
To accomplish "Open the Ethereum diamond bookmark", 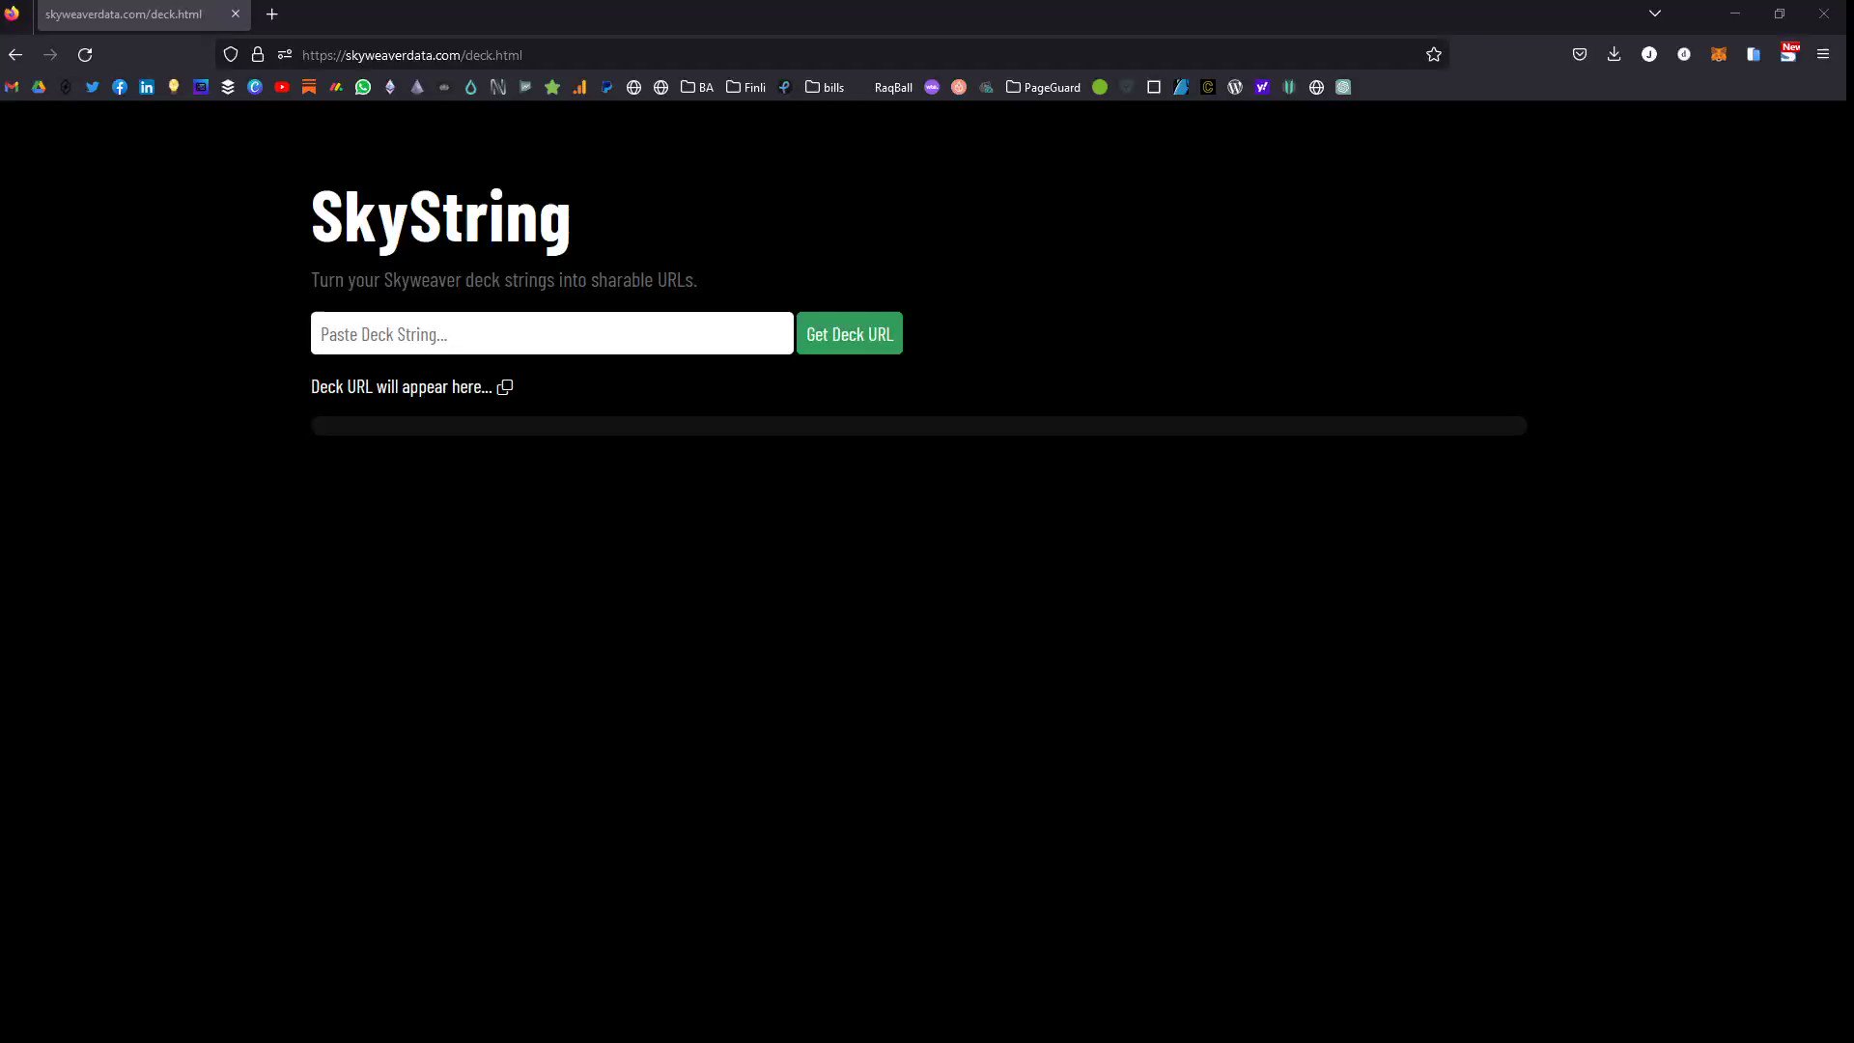I will [390, 87].
